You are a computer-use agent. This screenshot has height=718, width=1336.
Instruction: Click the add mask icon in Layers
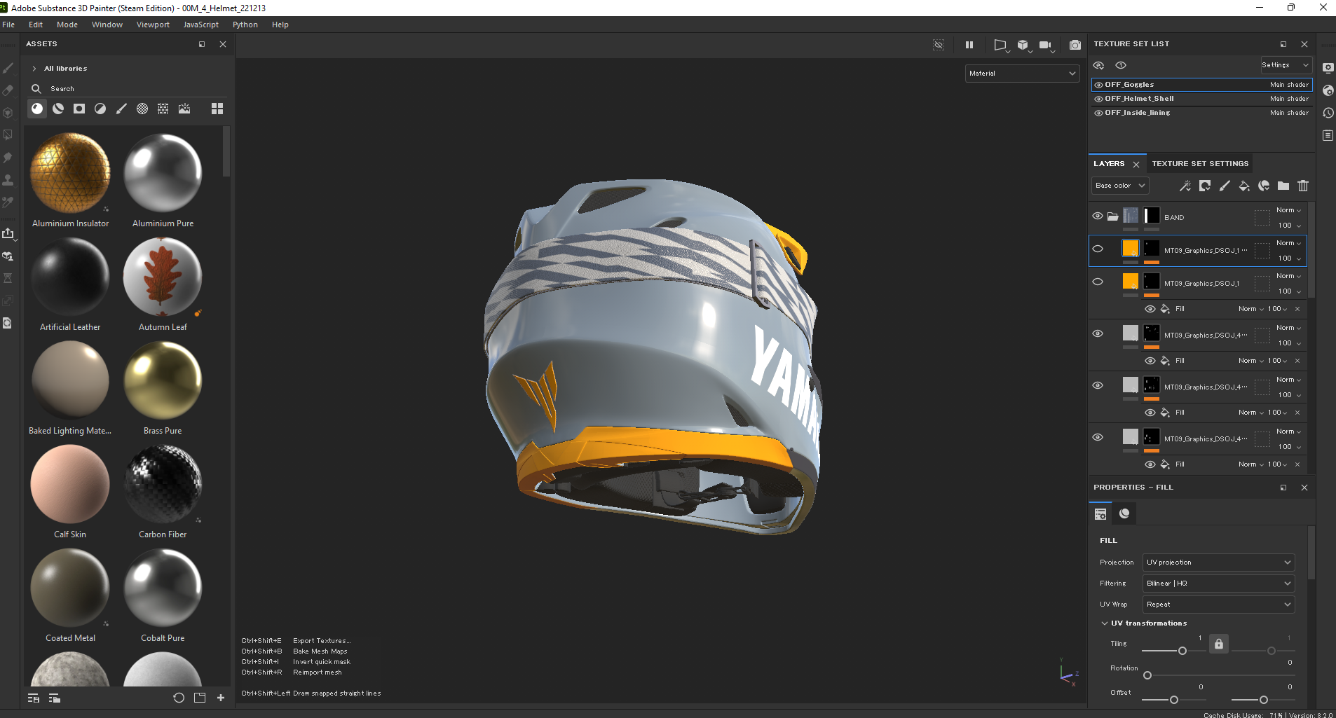coord(1205,186)
